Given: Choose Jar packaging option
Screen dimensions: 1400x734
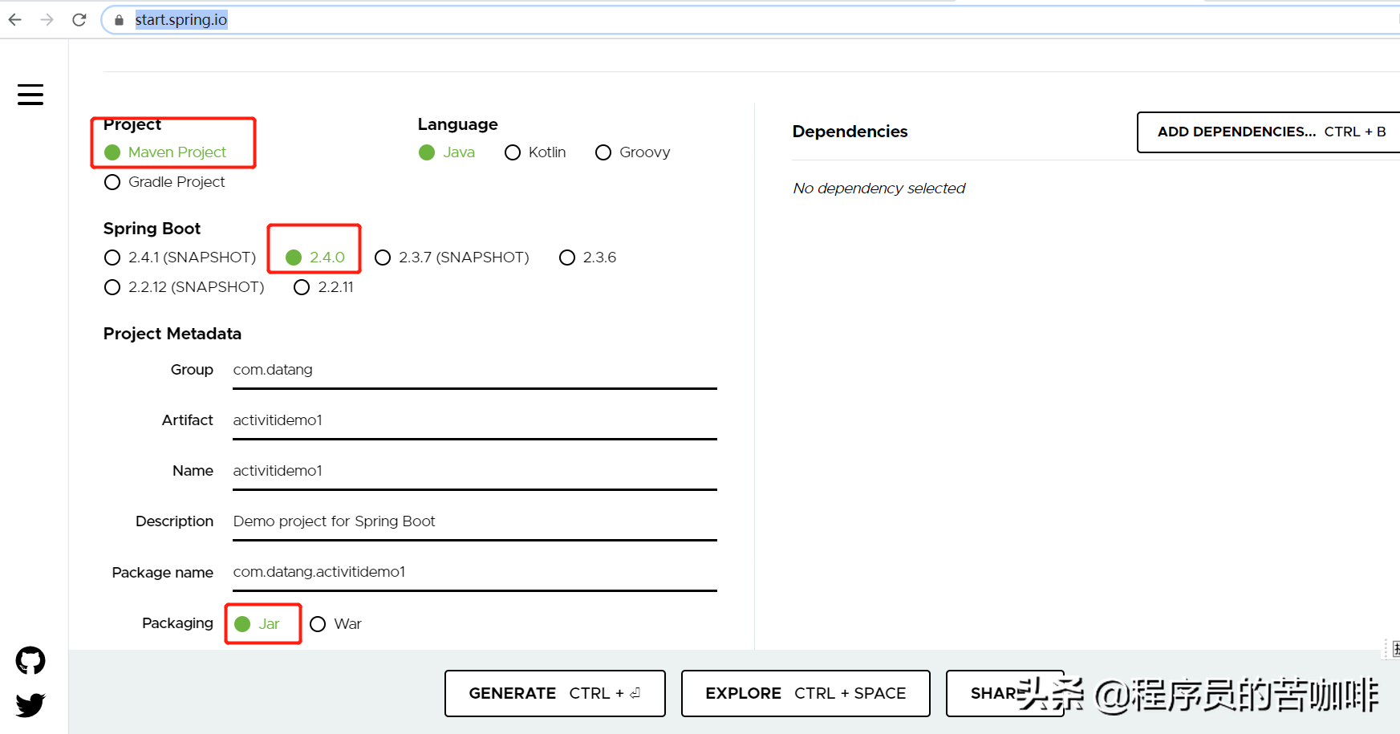Looking at the screenshot, I should 257,624.
